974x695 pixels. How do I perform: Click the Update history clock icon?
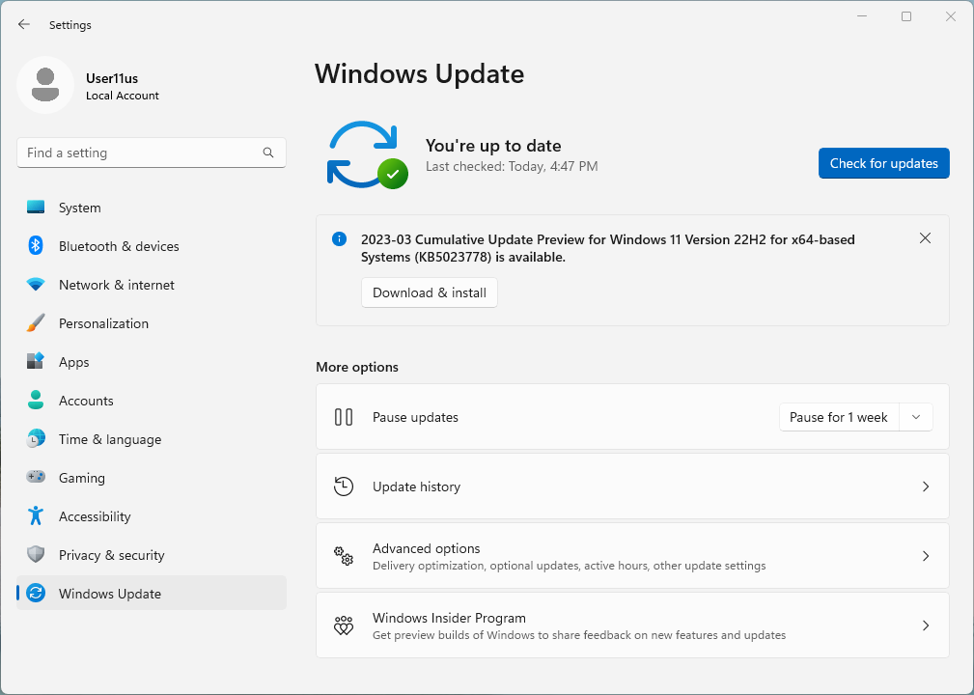click(x=344, y=486)
